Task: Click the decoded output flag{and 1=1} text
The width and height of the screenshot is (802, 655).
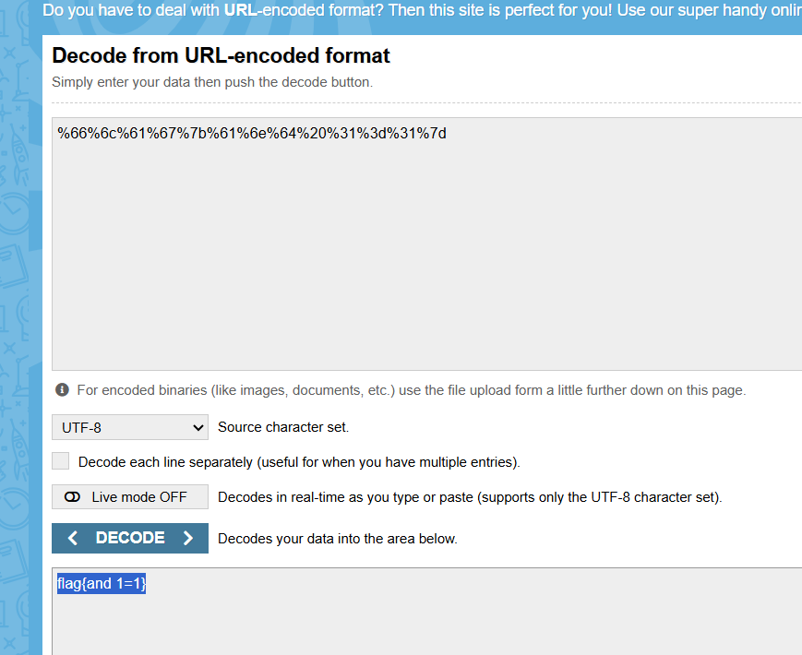Action: [x=102, y=583]
